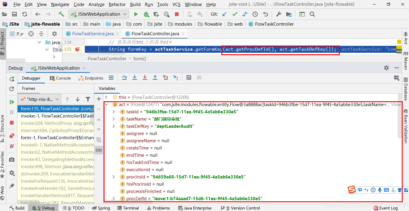The image size is (409, 211).
Task: Open the 6: TODO tool window
Action: 73,208
